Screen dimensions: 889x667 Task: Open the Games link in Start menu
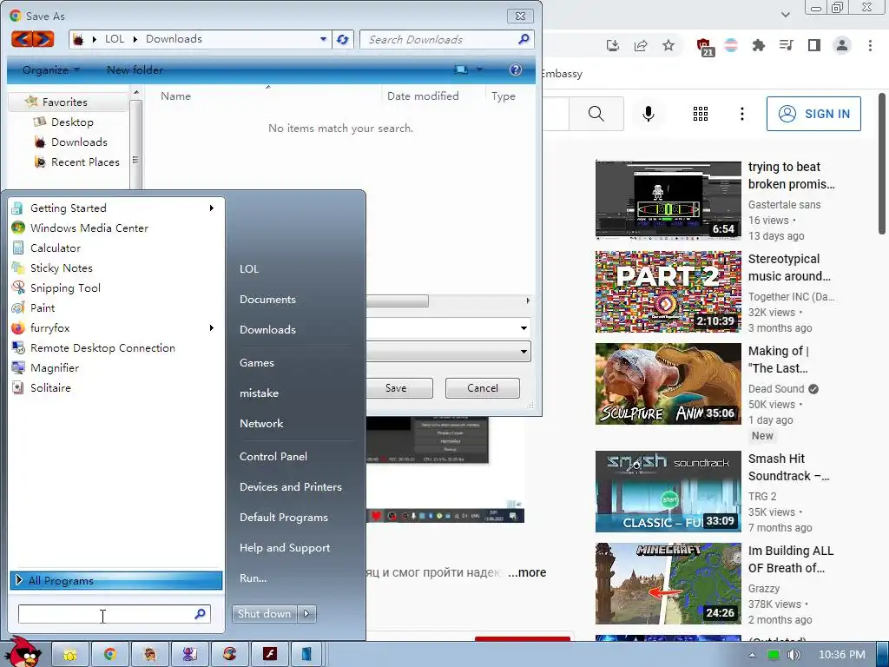257,362
